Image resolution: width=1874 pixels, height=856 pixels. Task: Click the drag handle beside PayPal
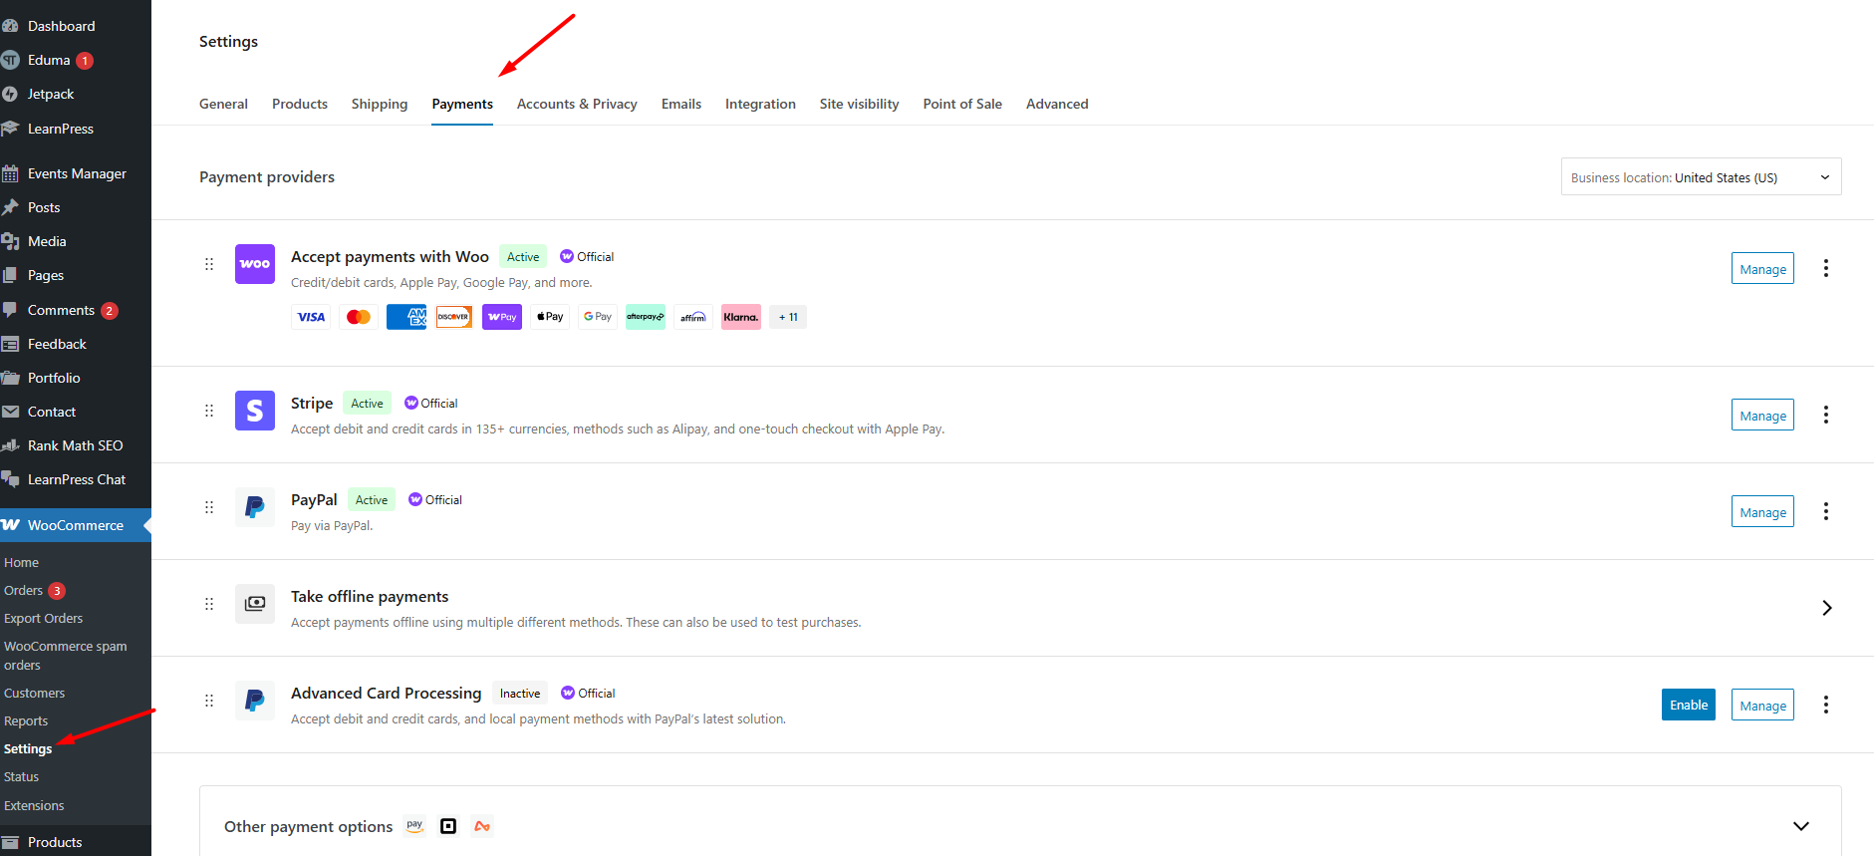coord(209,507)
